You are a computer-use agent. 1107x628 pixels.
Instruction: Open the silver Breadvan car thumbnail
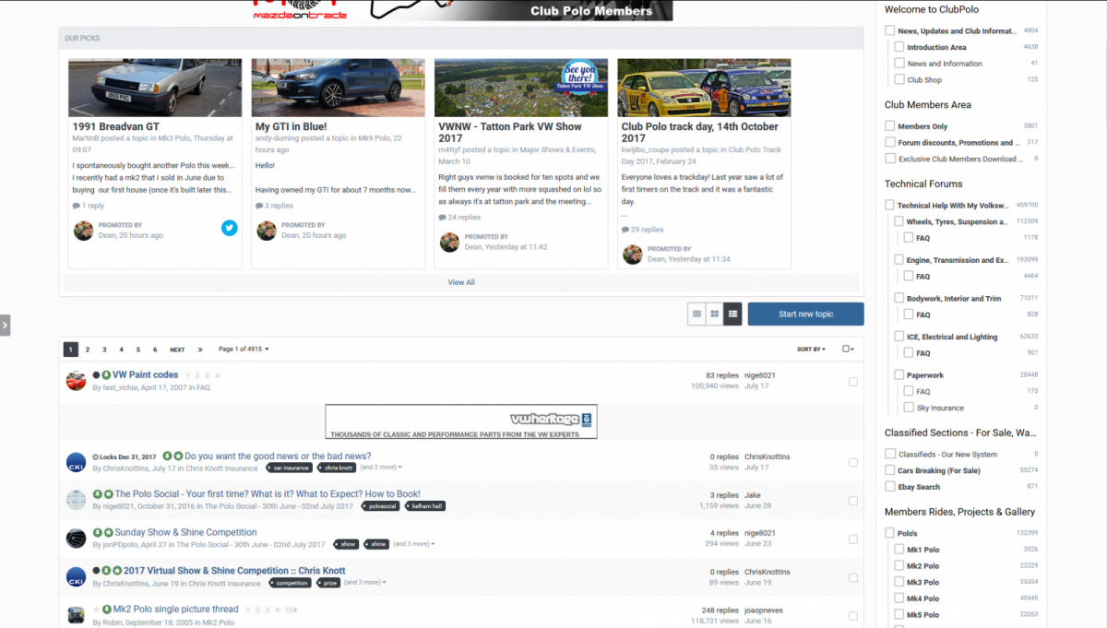tap(155, 88)
